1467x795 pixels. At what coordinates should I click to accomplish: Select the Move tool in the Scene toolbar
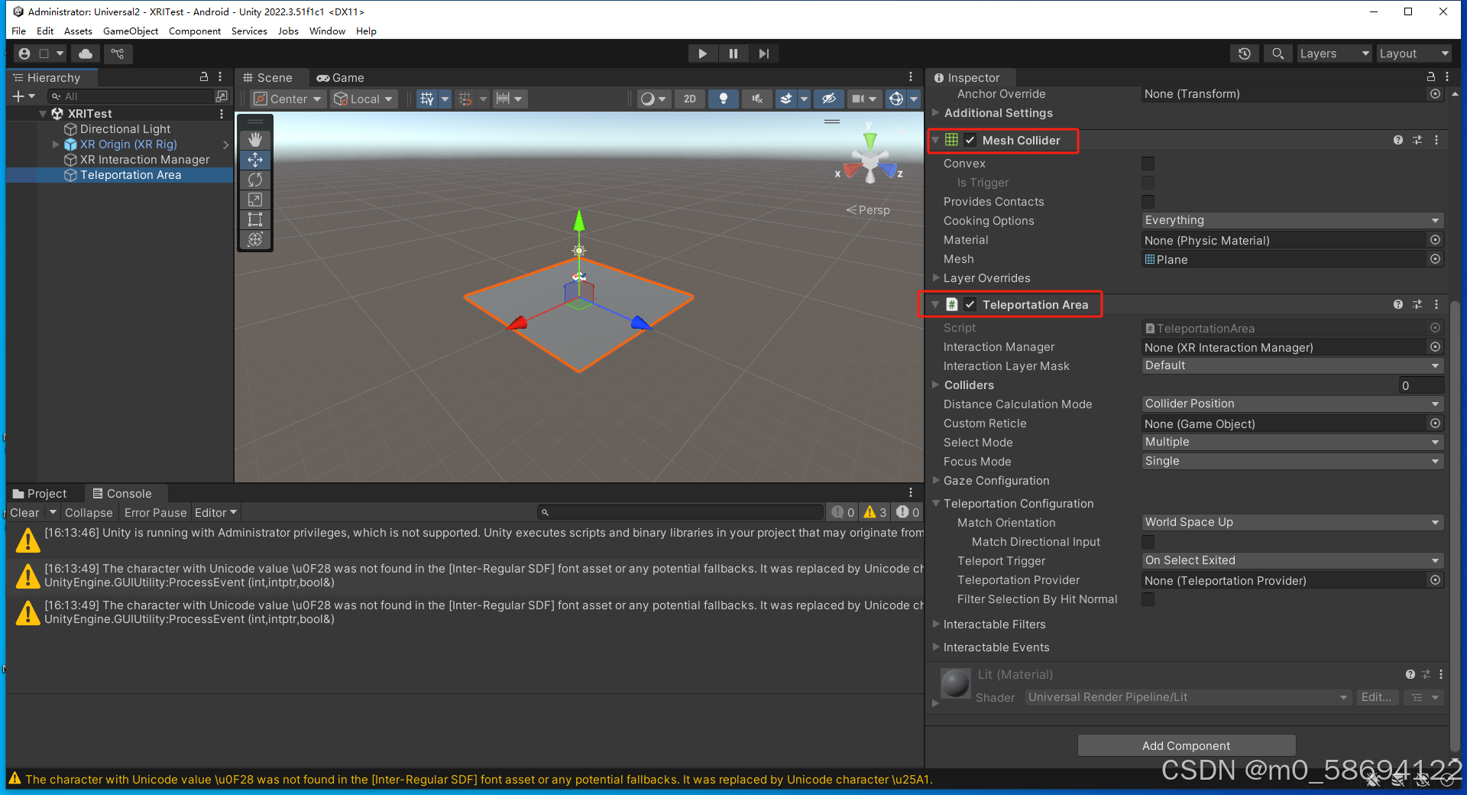tap(255, 160)
